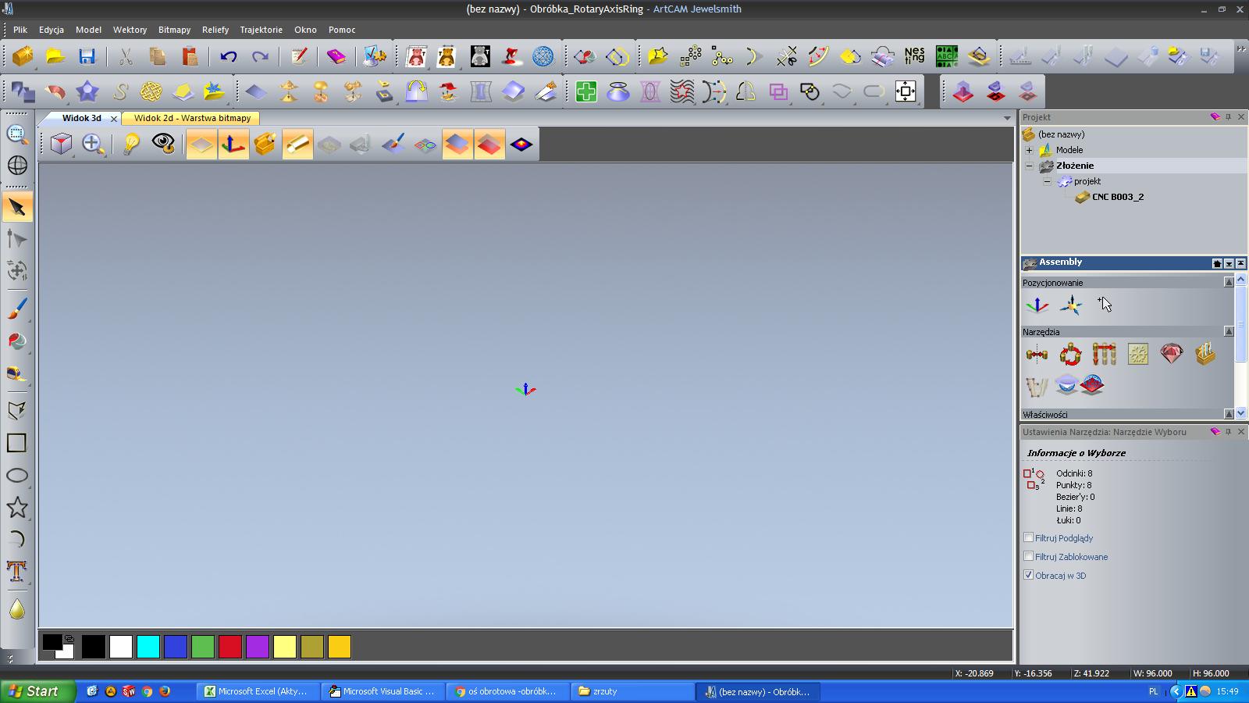Viewport: 1249px width, 703px height.
Task: Click the eye visibility icon in 3D view toolbar
Action: click(163, 145)
